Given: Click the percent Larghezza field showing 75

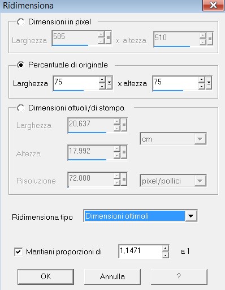Looking at the screenshot, I should [x=76, y=83].
